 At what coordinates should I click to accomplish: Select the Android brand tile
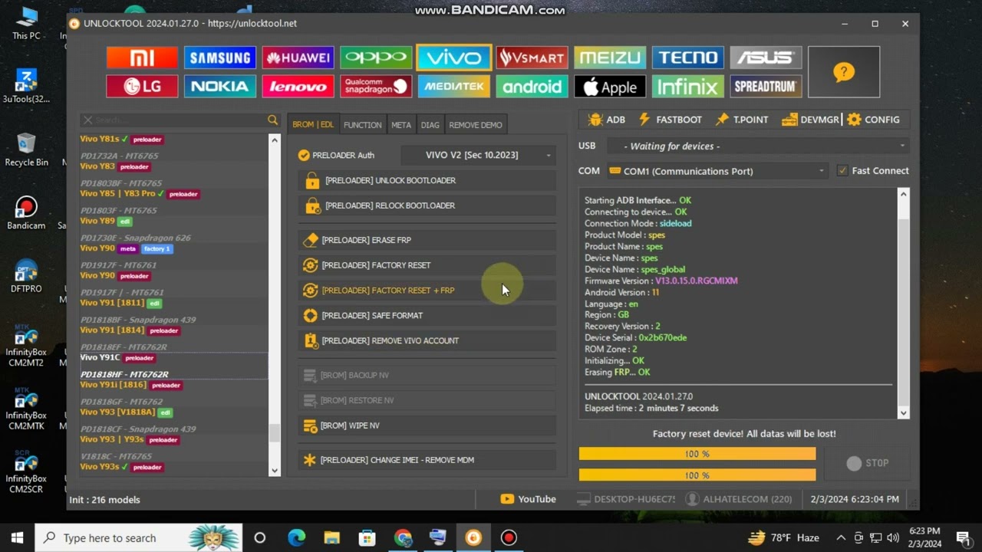pyautogui.click(x=532, y=87)
